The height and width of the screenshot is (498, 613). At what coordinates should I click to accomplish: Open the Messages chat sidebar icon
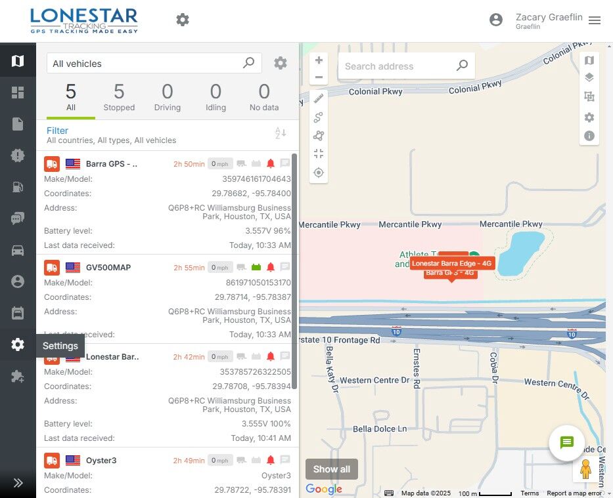(18, 218)
